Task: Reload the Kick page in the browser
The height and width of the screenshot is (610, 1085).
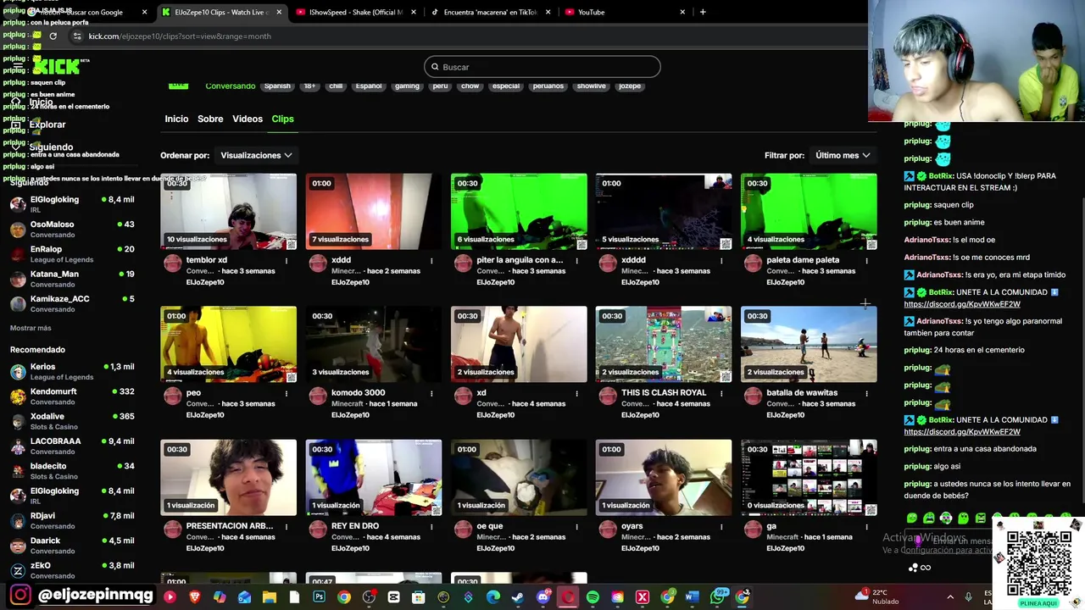Action: 53,36
